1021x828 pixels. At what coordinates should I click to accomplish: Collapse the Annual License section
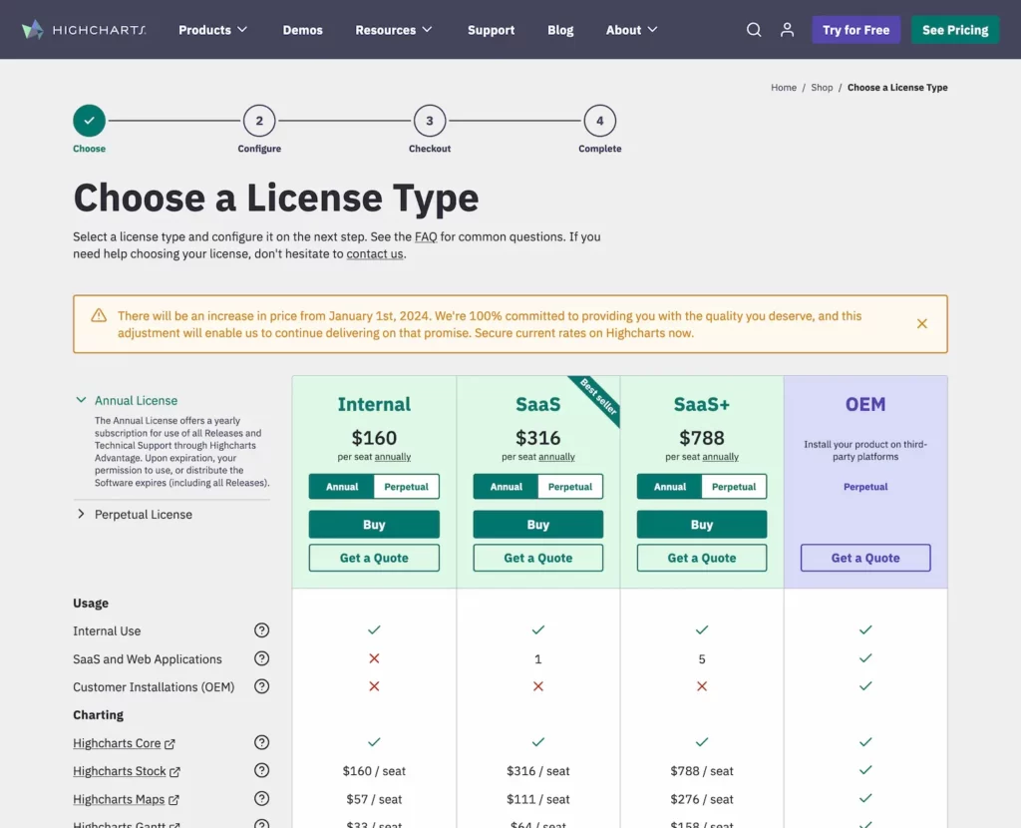136,400
